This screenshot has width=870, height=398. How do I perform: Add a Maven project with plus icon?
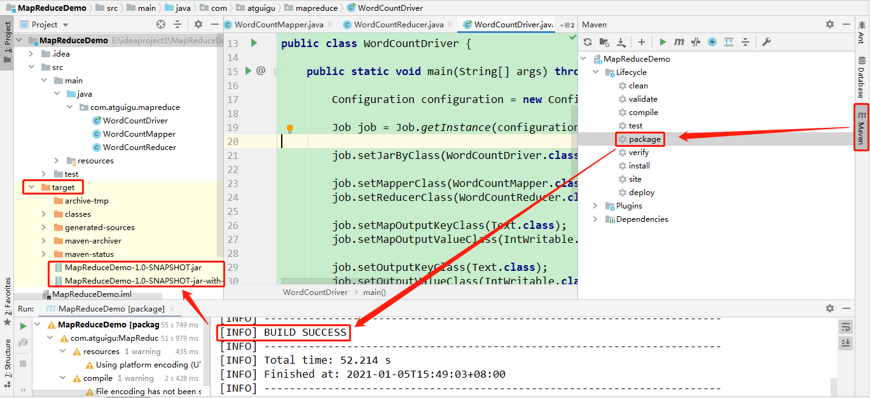642,42
